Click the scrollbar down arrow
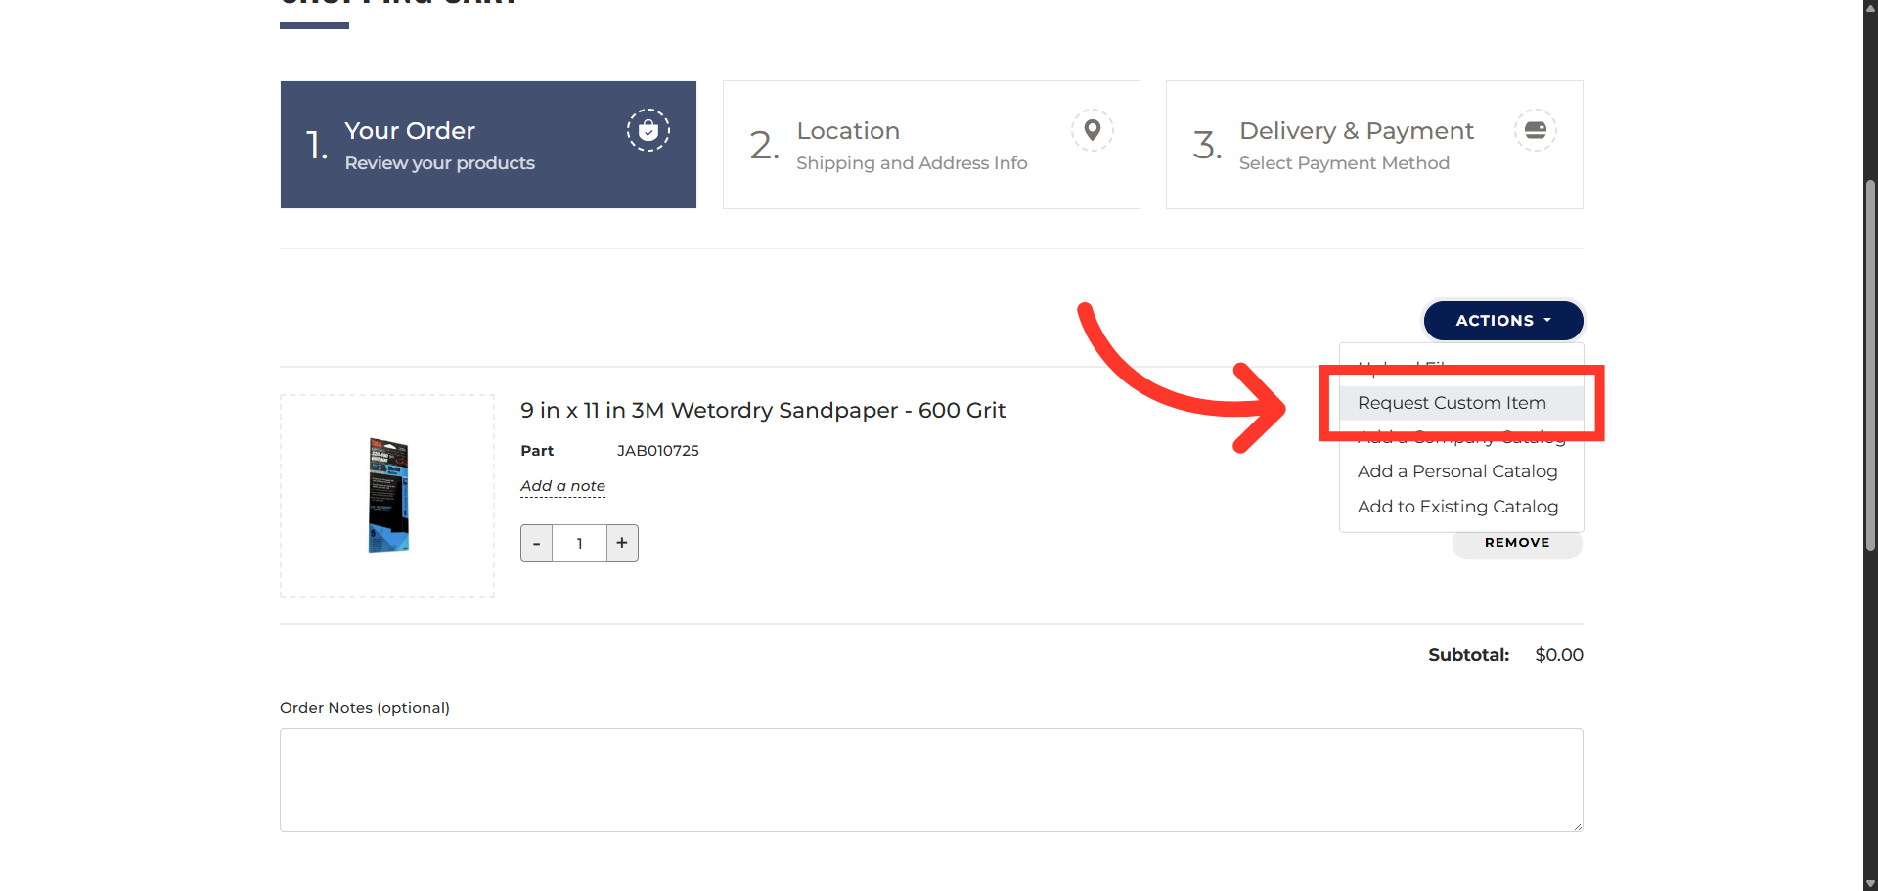 coord(1870,884)
